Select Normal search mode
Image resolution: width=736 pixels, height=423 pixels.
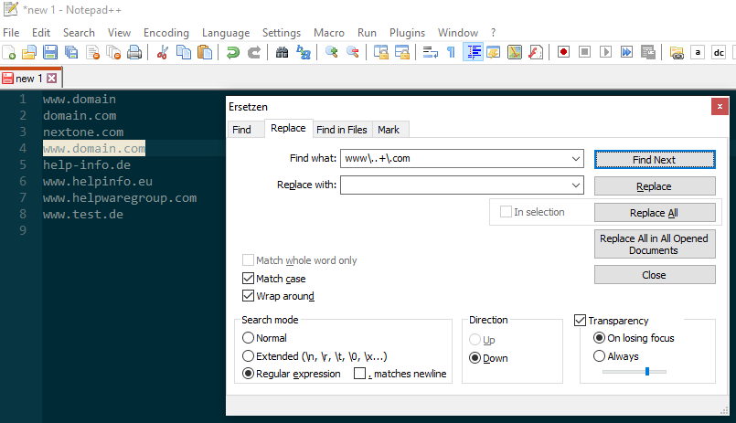(x=248, y=338)
